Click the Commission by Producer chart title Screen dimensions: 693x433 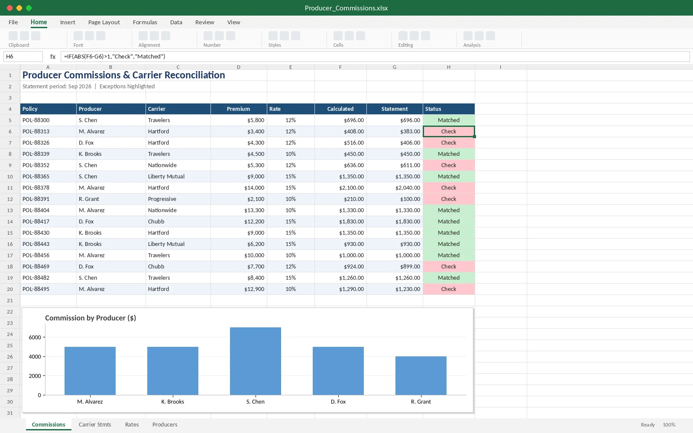point(91,318)
